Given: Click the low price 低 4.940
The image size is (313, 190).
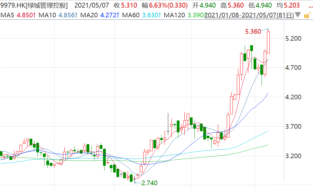Looking at the screenshot, I should click(x=260, y=5).
